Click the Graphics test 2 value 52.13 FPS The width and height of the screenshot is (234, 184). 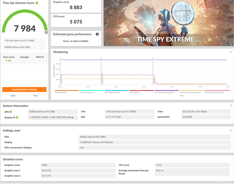78,176
